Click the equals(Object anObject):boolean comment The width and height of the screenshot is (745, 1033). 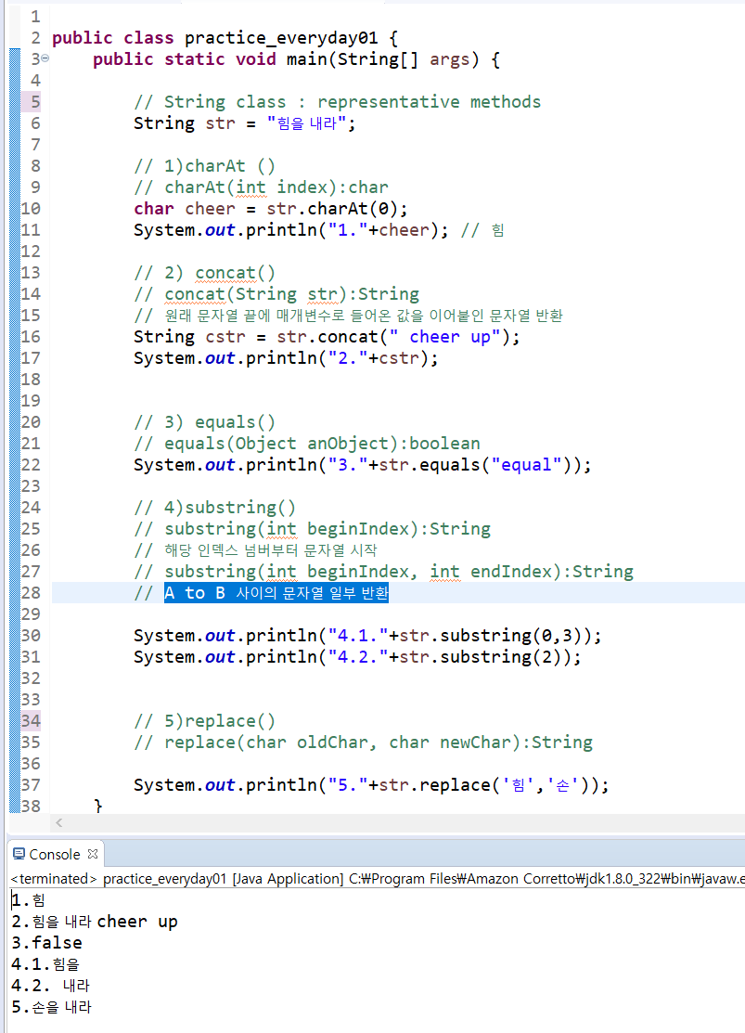[x=307, y=444]
